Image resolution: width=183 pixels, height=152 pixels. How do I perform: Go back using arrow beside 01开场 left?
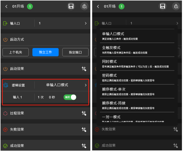(x=6, y=6)
